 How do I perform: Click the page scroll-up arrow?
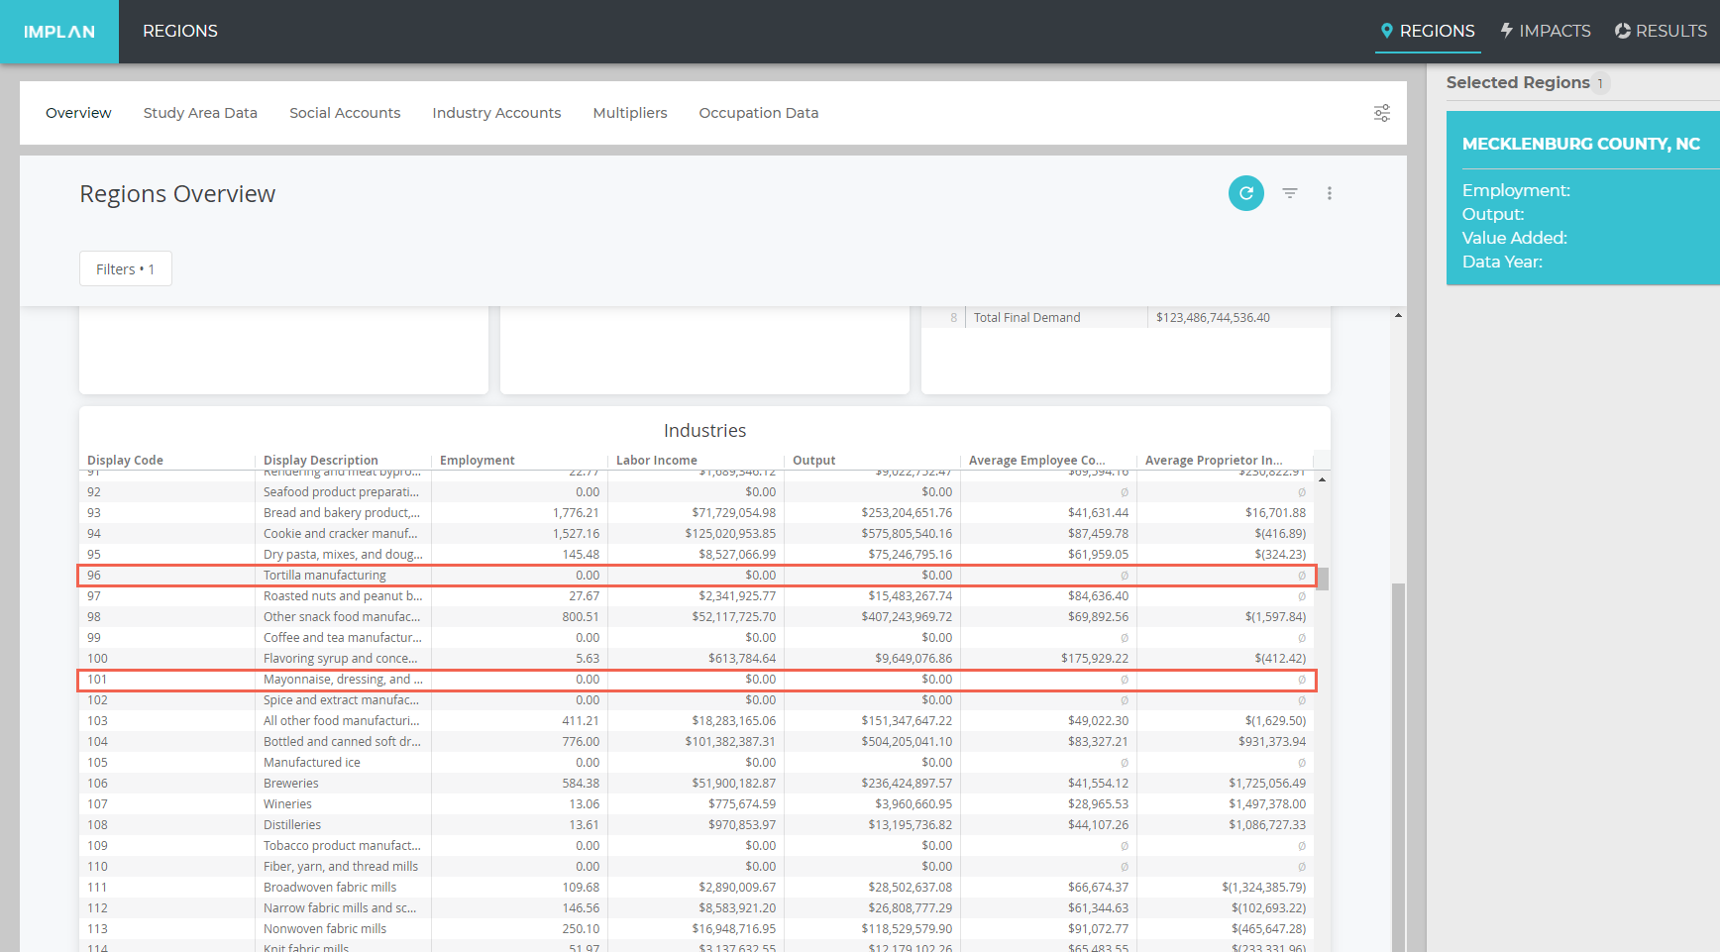[x=1398, y=315]
